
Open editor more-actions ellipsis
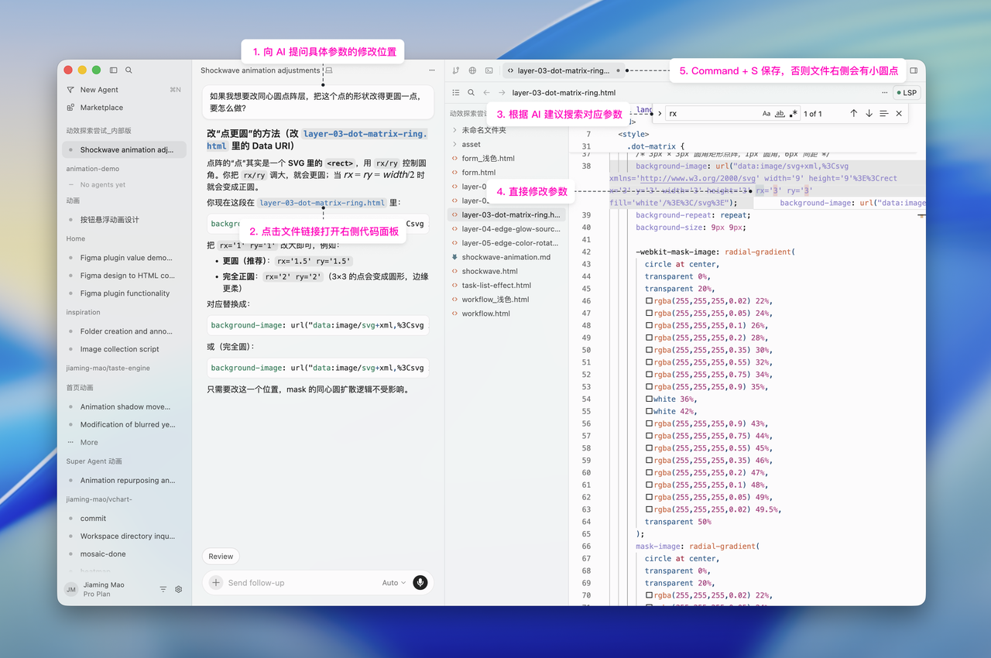tap(885, 92)
